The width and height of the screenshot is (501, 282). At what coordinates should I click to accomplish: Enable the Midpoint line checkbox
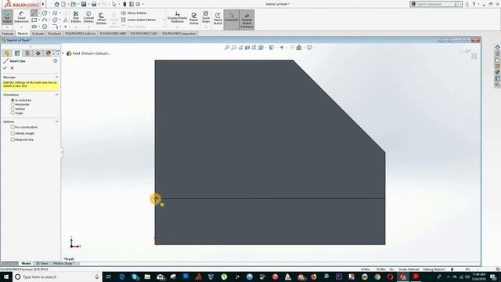point(13,139)
